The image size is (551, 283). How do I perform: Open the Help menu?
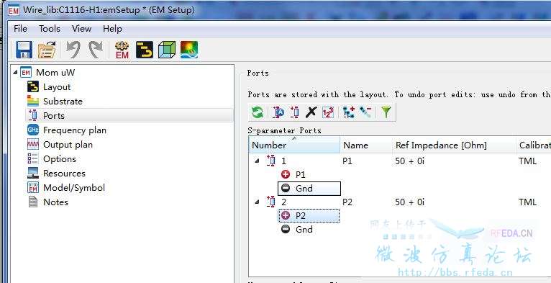(112, 29)
